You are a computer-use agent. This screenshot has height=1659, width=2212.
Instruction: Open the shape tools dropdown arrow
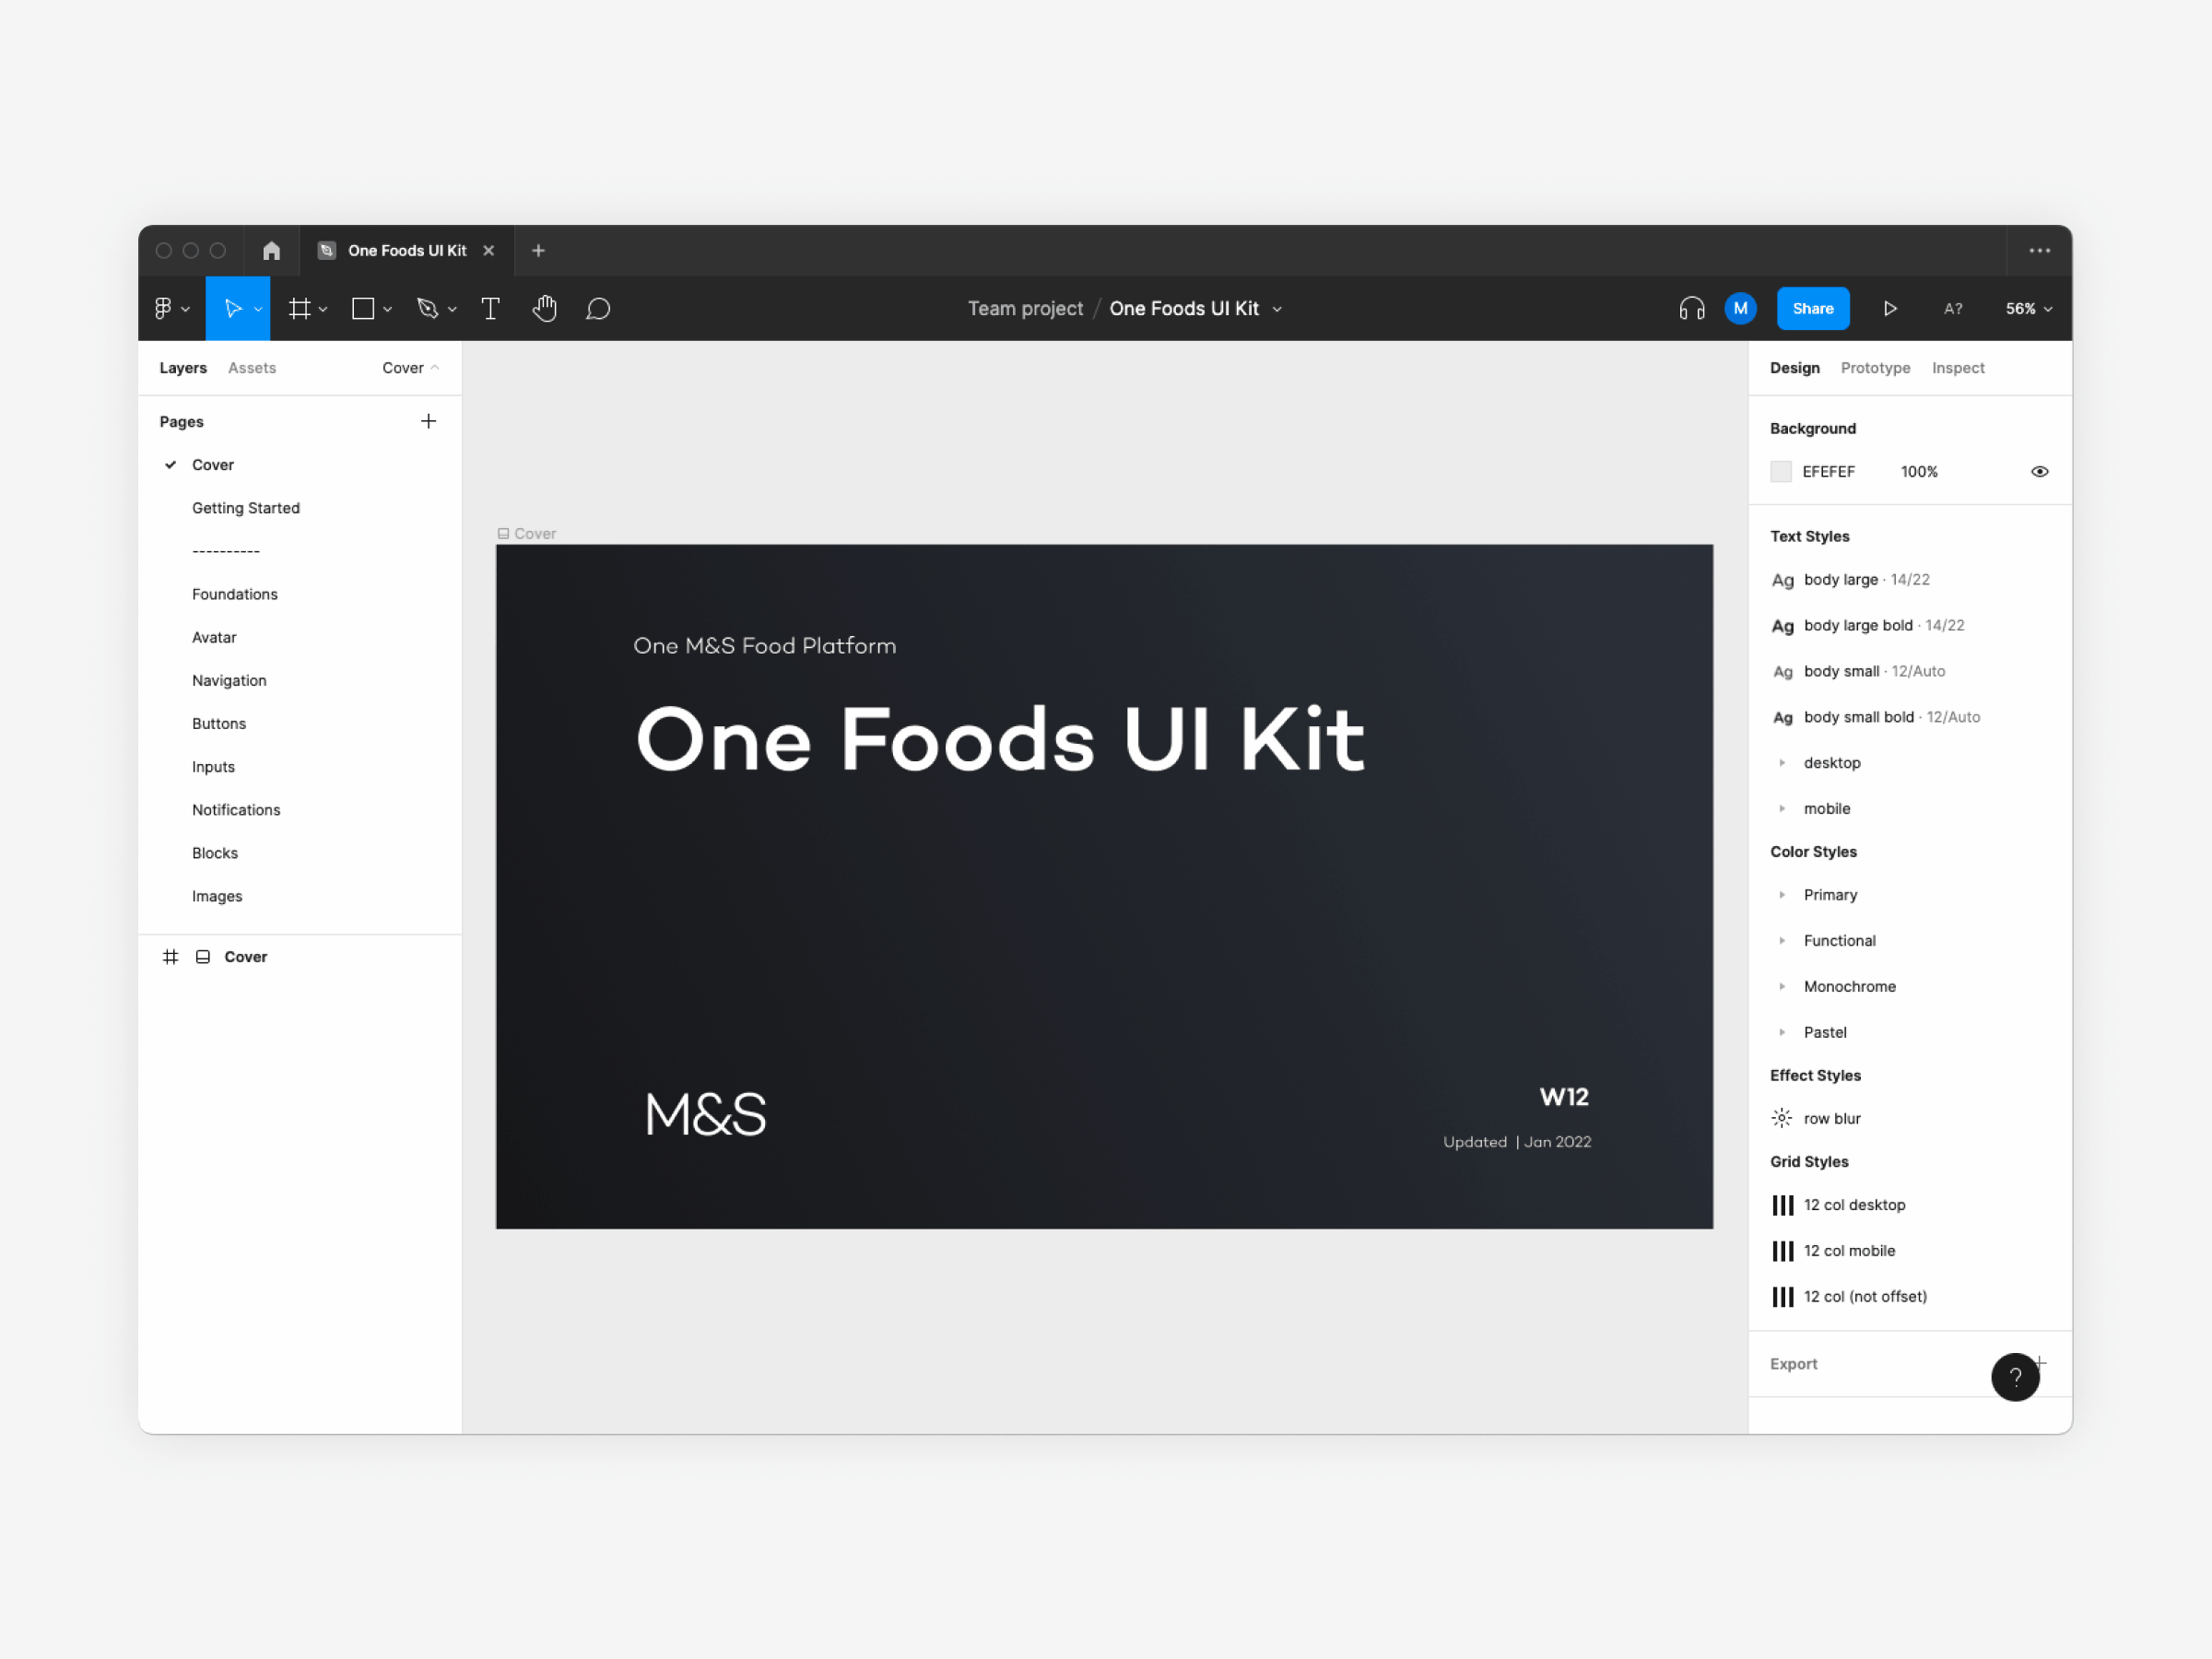click(x=387, y=309)
